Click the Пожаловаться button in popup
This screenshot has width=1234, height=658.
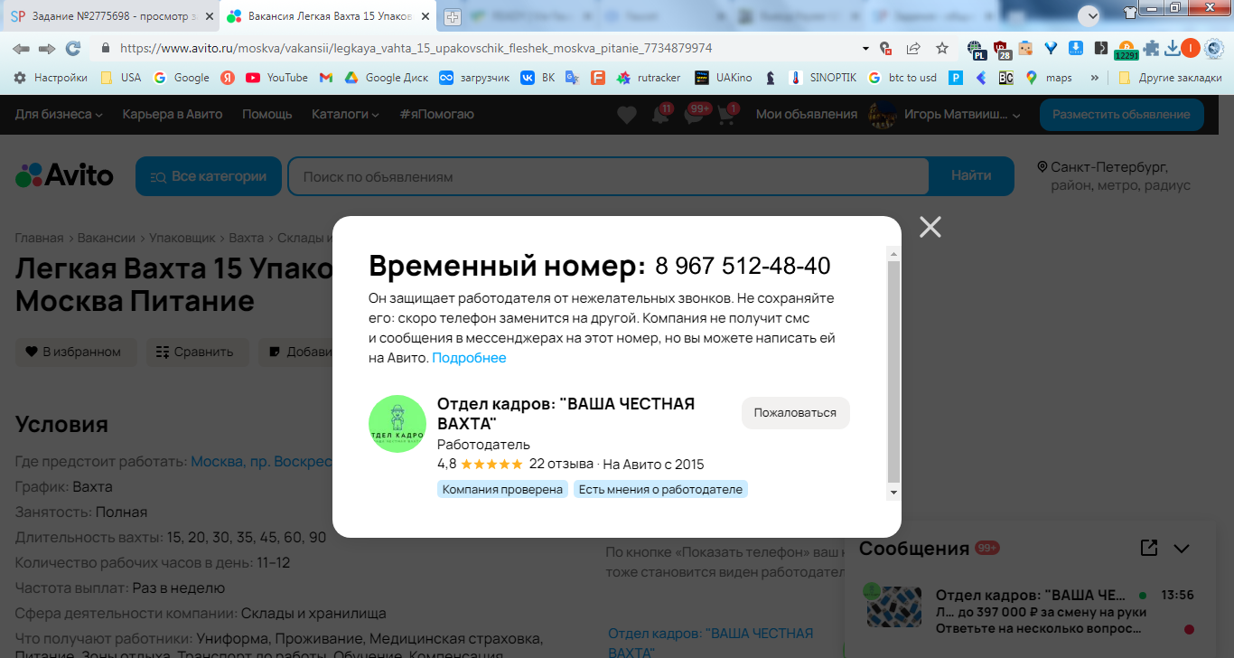pyautogui.click(x=796, y=412)
